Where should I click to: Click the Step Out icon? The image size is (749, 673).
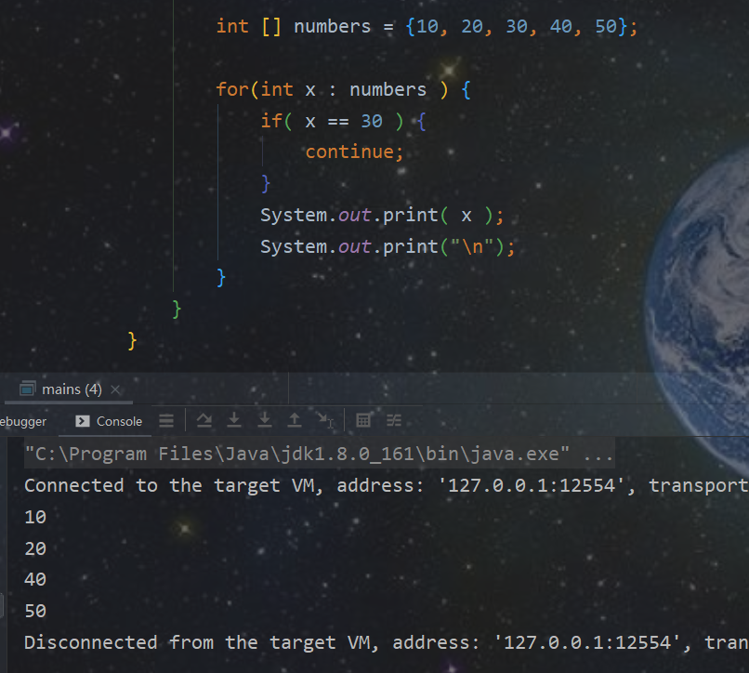[295, 420]
